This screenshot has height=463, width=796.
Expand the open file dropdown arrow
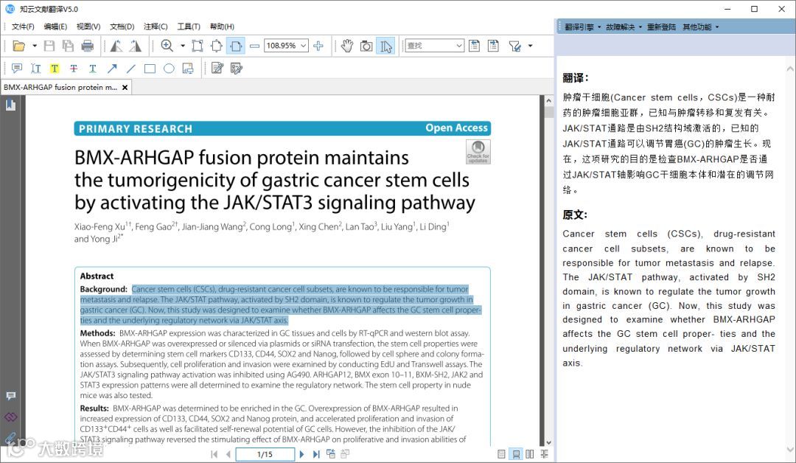pos(35,46)
